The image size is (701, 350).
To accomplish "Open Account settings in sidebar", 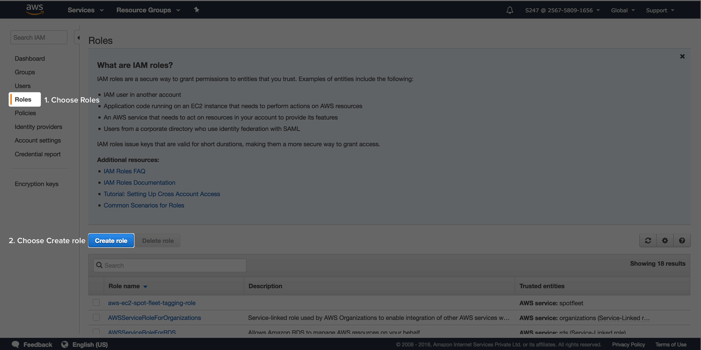I will pyautogui.click(x=38, y=140).
